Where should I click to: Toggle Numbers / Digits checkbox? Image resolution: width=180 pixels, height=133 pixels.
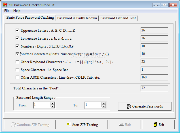(17, 46)
